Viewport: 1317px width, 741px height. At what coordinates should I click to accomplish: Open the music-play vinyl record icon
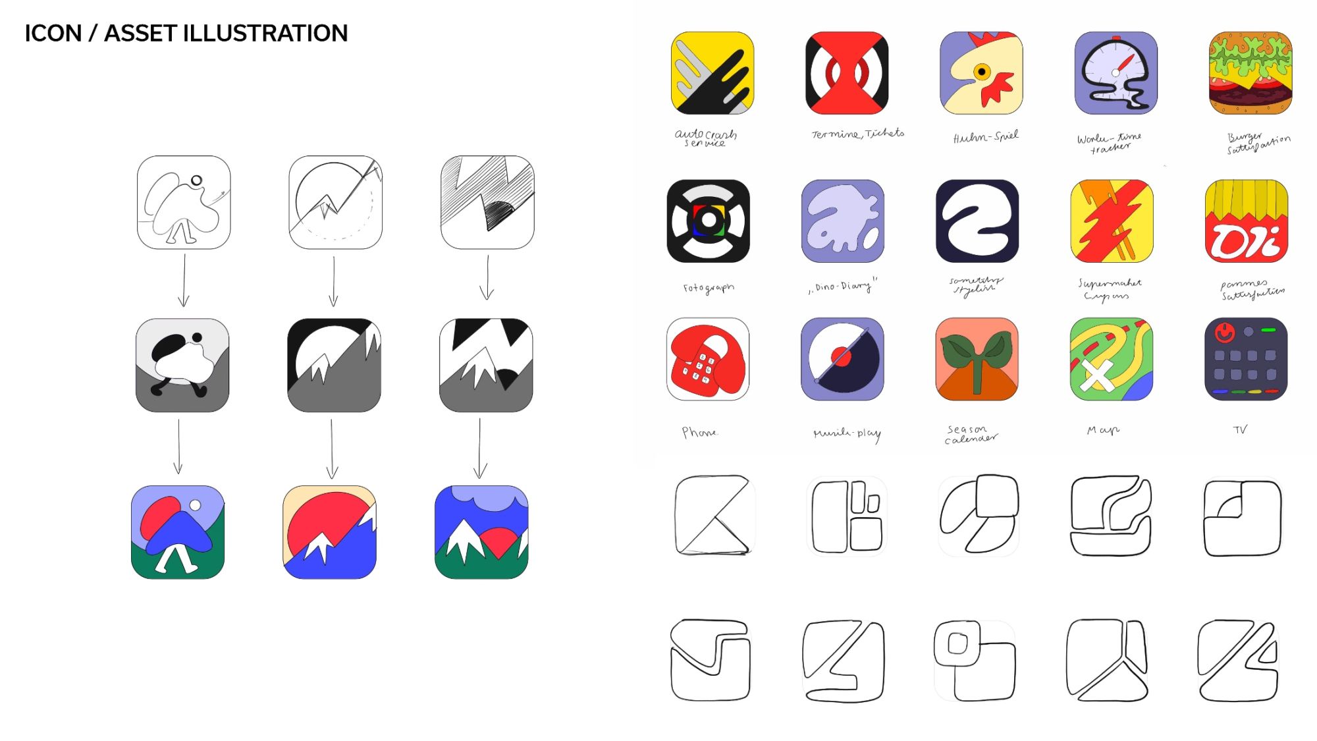843,359
